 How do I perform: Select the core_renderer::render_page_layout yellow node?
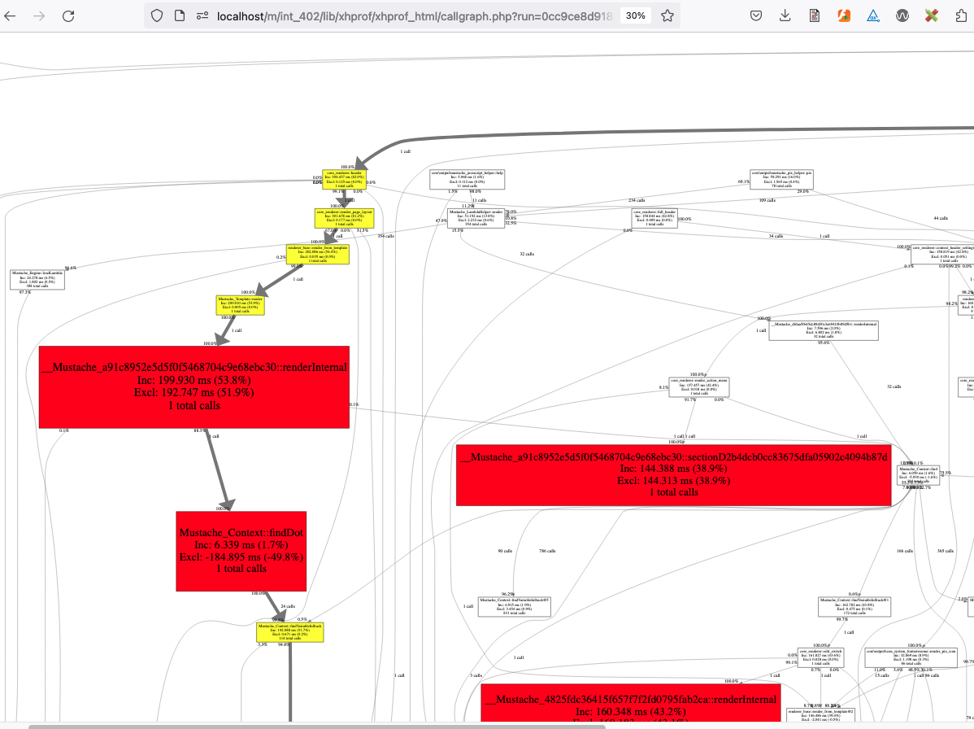coord(344,218)
